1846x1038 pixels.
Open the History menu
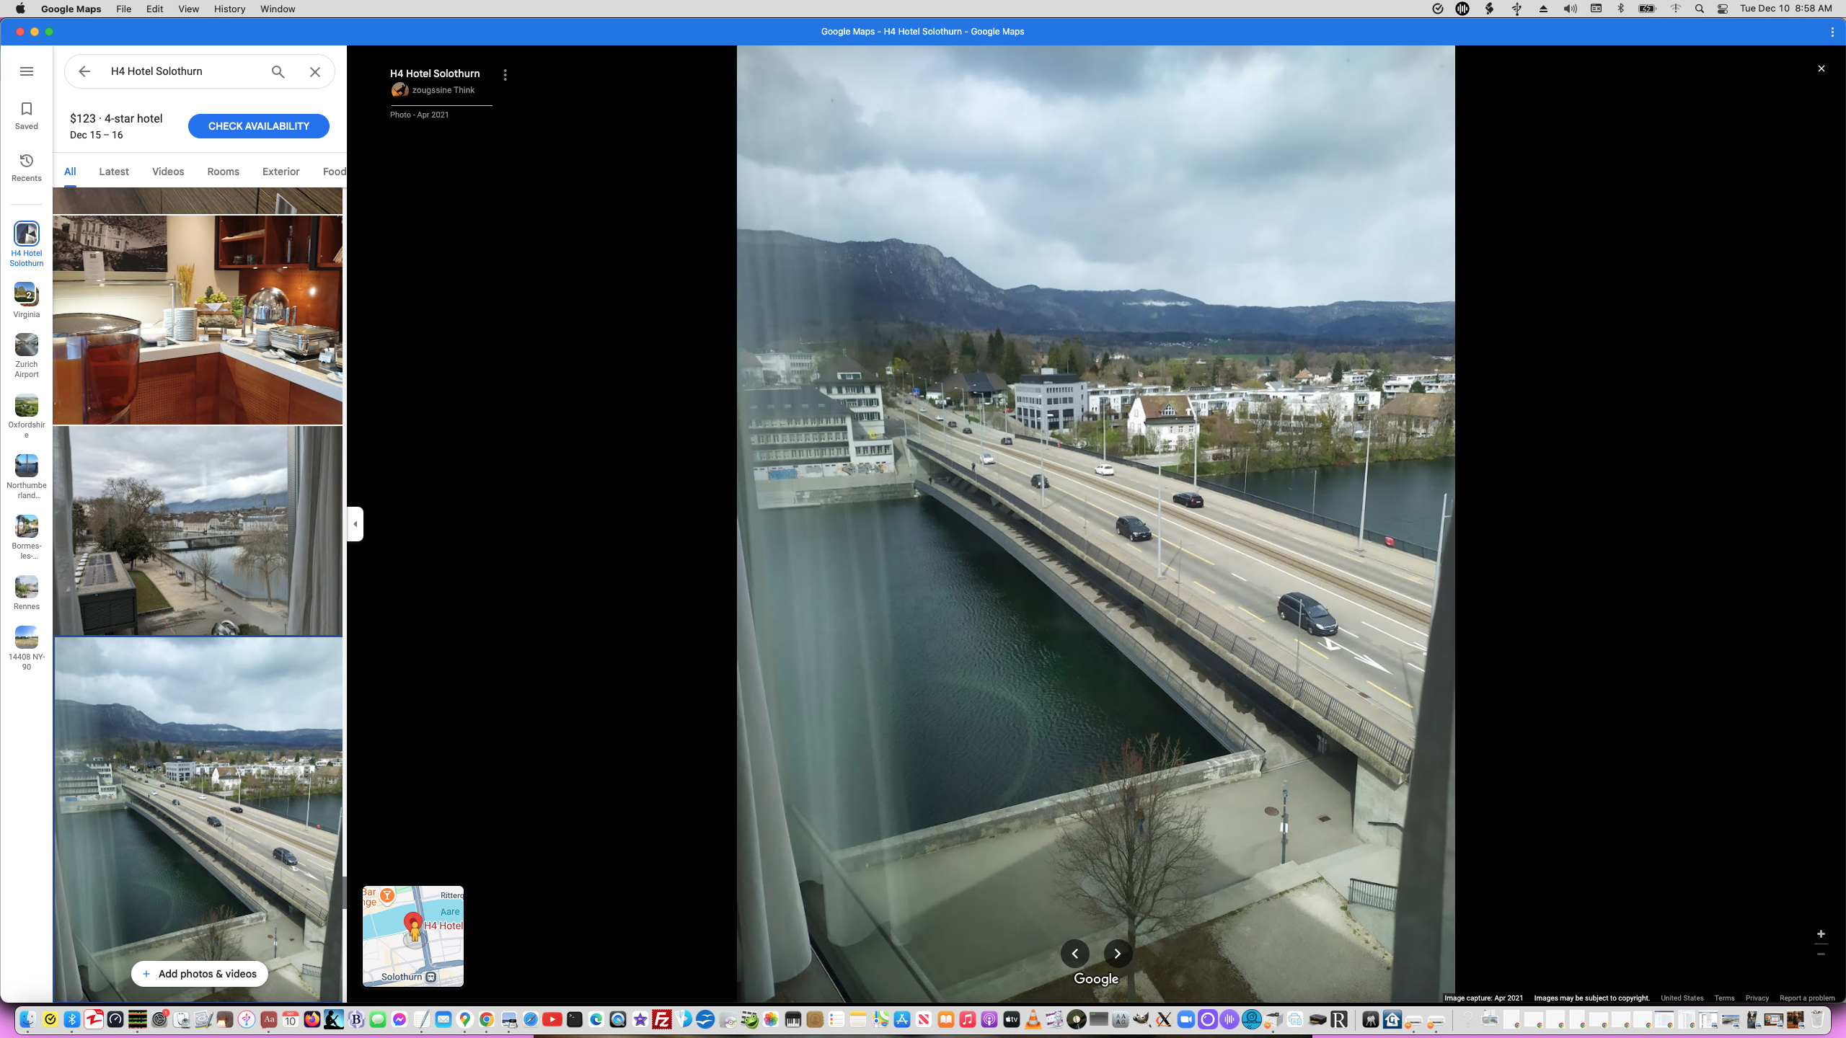[229, 9]
